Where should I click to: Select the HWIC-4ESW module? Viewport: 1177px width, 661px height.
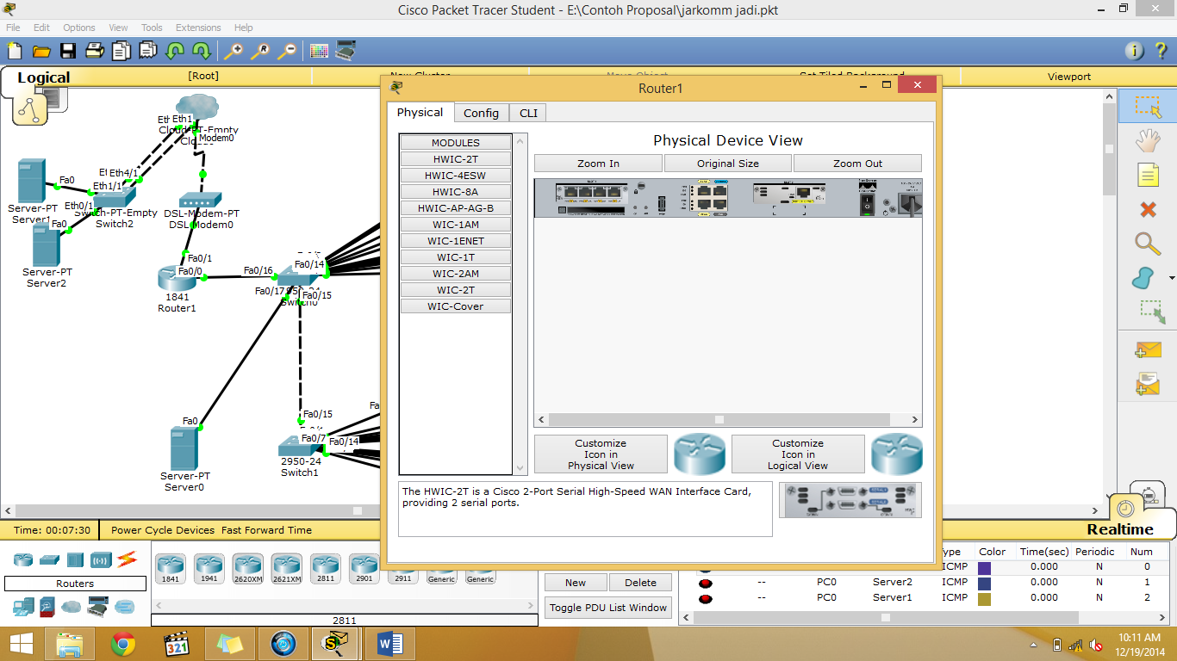tap(456, 176)
